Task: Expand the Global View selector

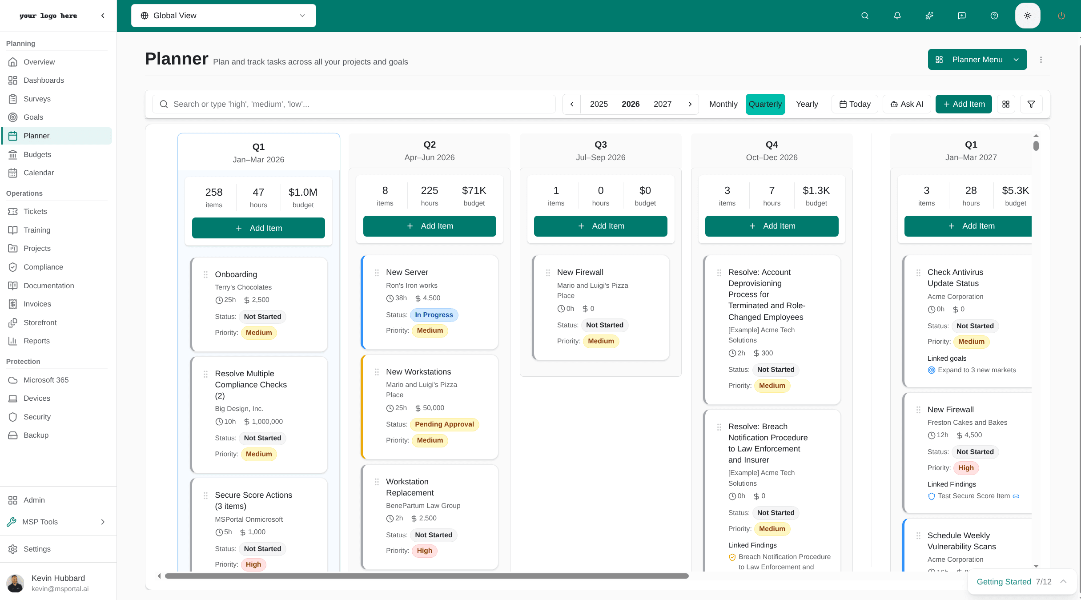Action: coord(223,15)
